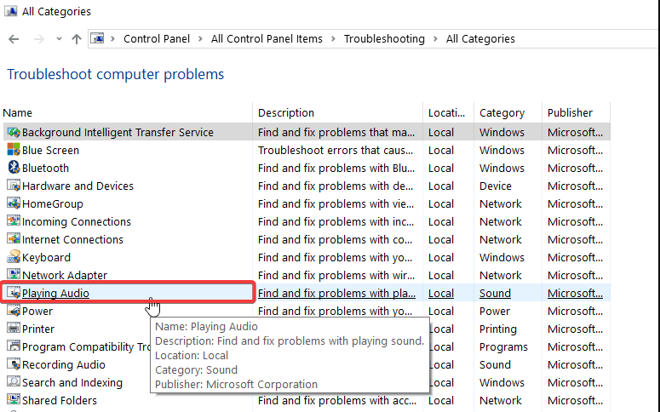Click the Power troubleshooter icon
Screen dimensions: 660x412
point(13,311)
